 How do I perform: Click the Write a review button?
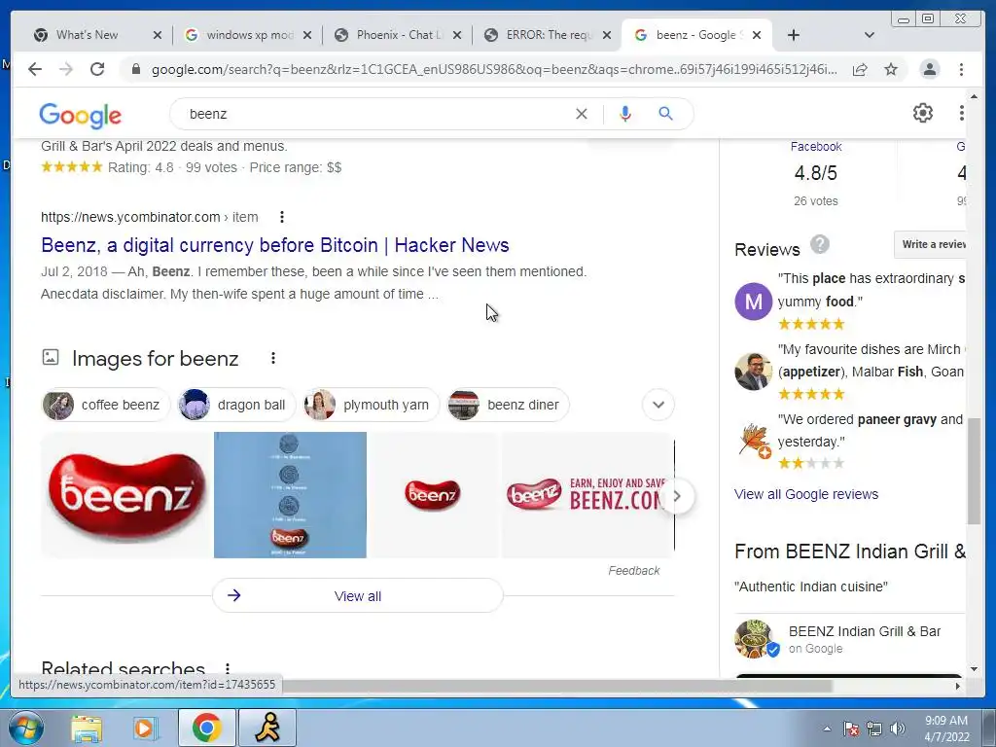pos(931,244)
